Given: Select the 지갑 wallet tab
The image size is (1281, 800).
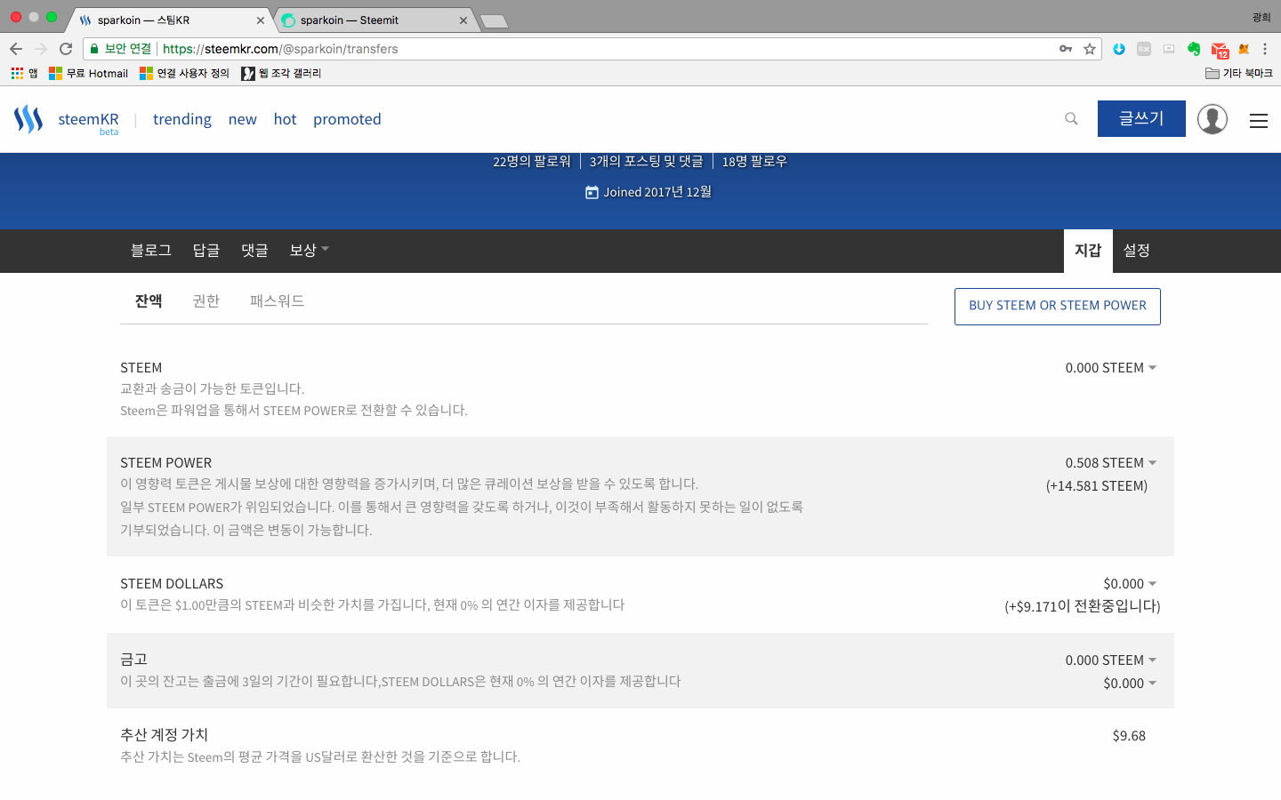Looking at the screenshot, I should coord(1088,251).
